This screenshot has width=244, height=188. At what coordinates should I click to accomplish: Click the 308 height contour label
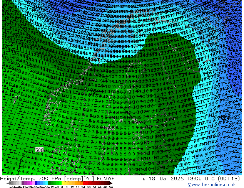click(40, 150)
